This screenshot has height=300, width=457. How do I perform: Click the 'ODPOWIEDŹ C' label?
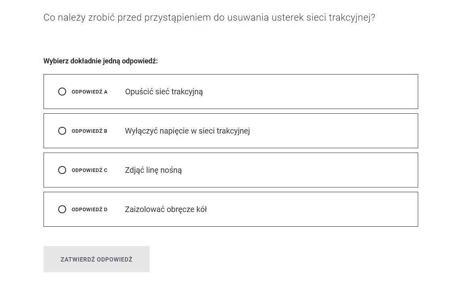pos(89,170)
